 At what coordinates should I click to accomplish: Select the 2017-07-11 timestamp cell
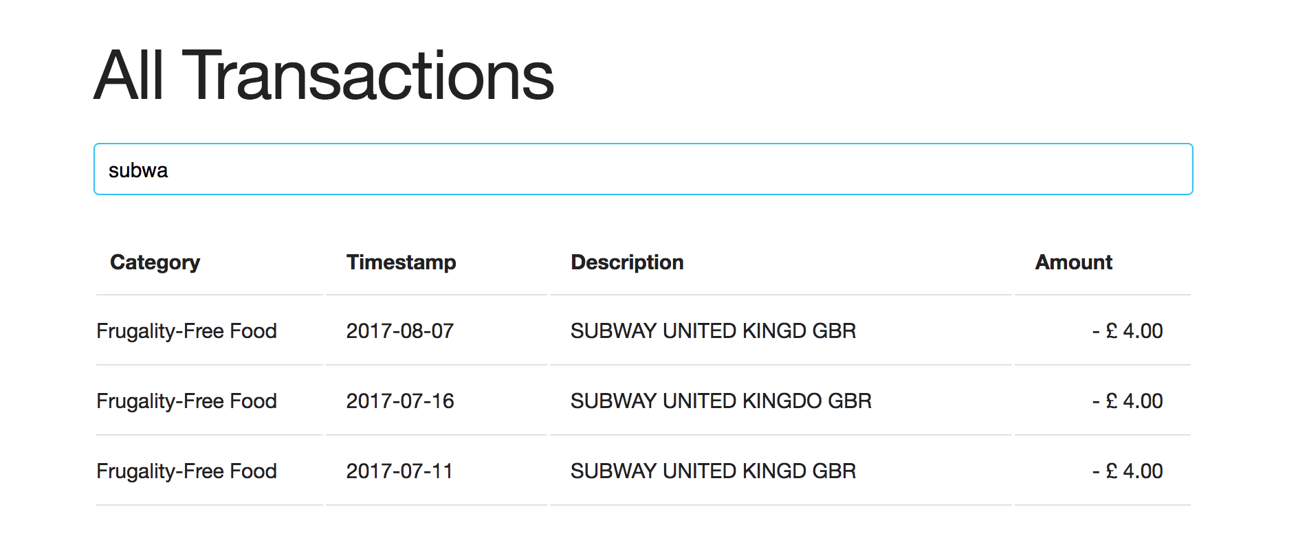click(x=399, y=471)
